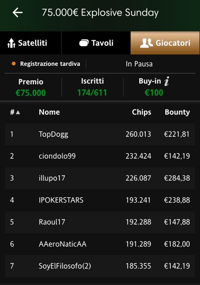Open SoyElFilosofo(2) player row
Viewport: 200px width, 285px height.
click(x=100, y=266)
